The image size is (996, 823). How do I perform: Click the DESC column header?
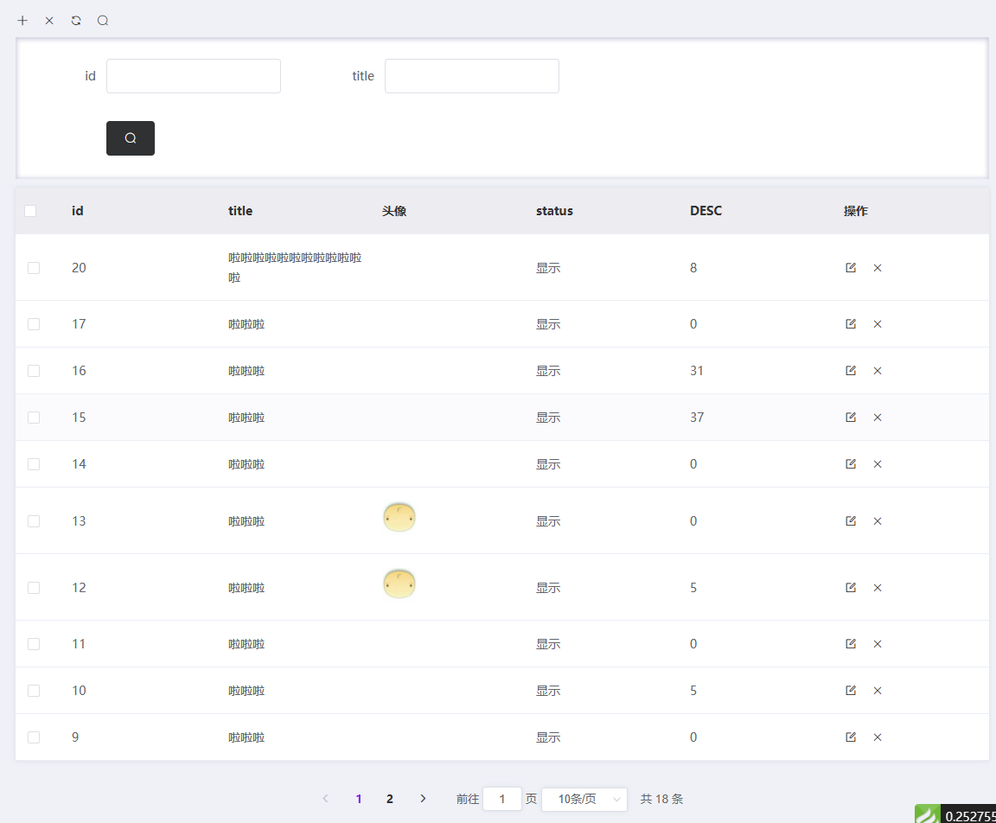click(705, 211)
